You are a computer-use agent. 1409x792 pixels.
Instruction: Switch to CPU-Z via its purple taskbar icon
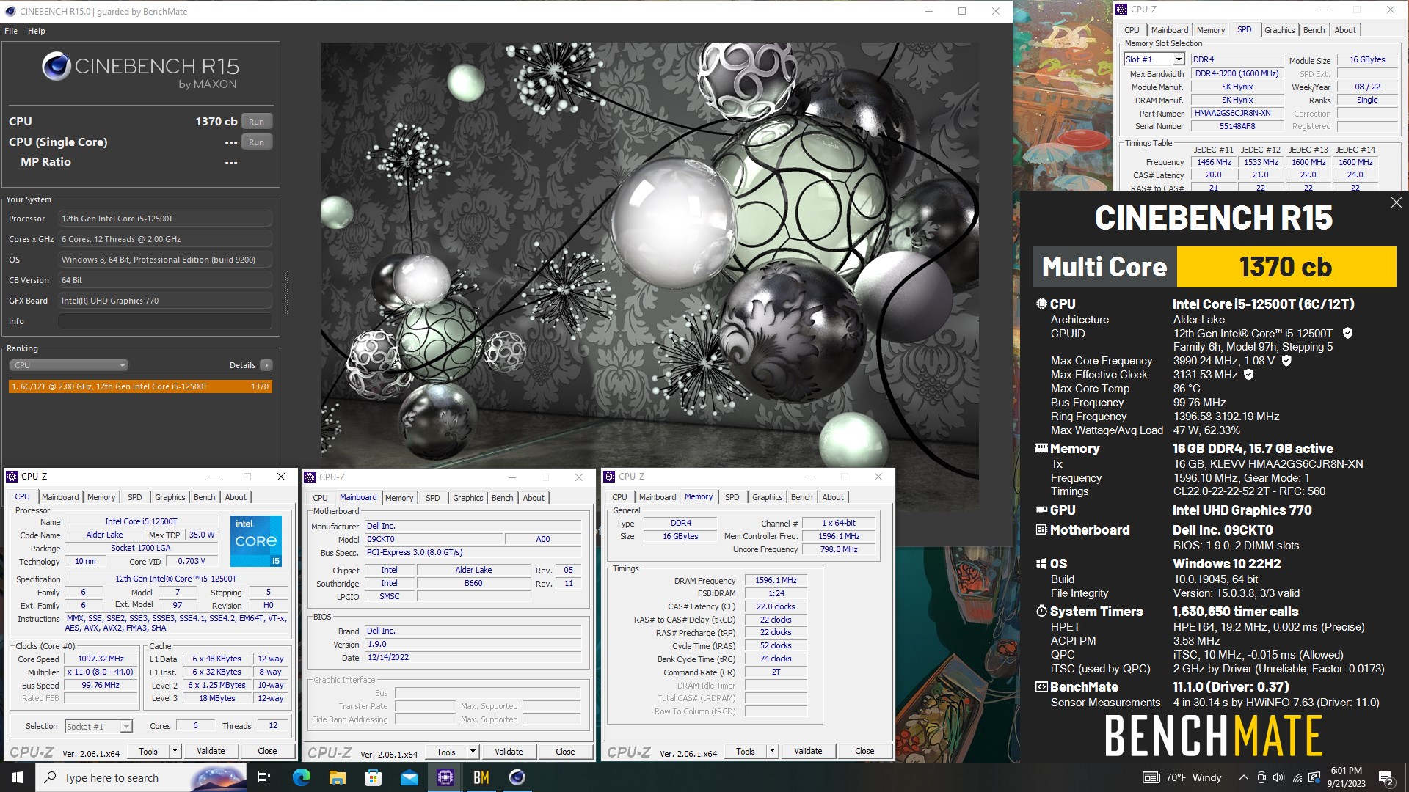[x=445, y=777]
